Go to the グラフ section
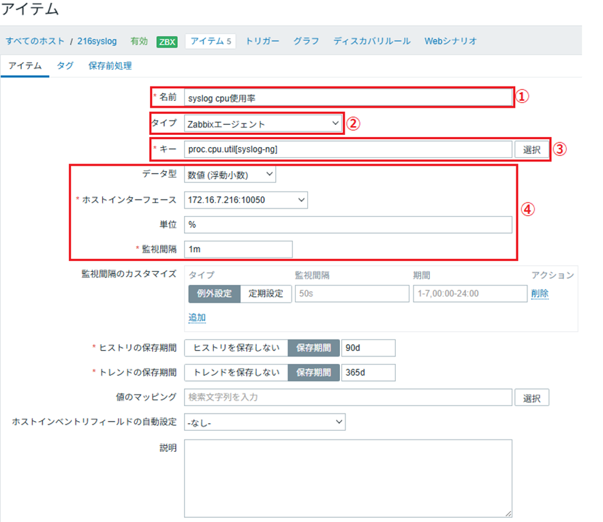 306,41
